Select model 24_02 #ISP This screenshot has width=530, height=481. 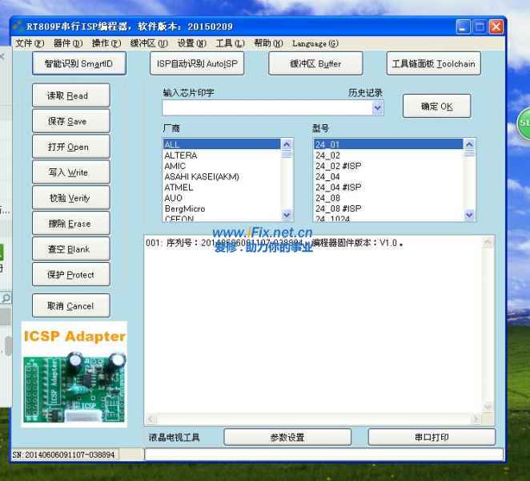(388, 166)
